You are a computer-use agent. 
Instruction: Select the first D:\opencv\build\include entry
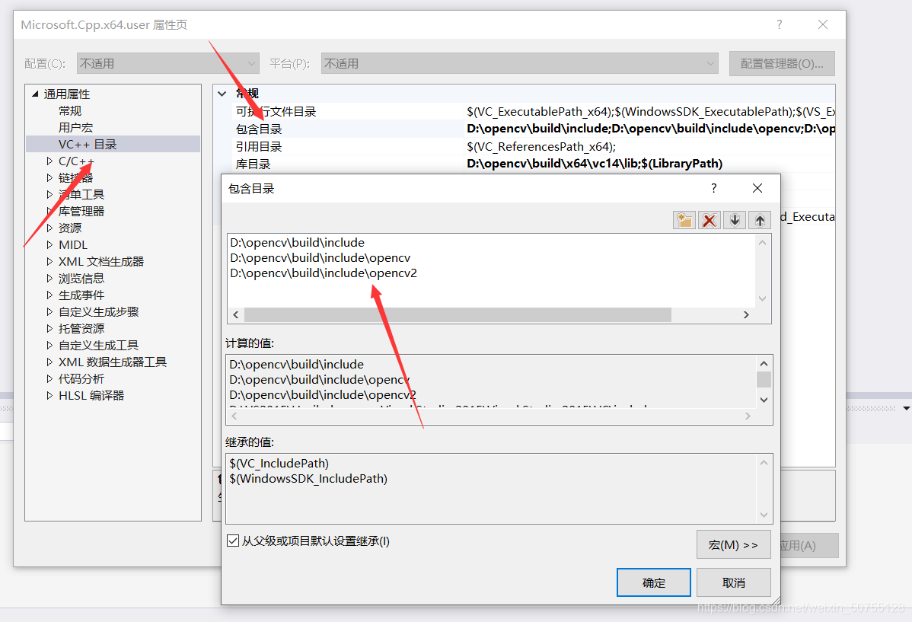pos(297,243)
